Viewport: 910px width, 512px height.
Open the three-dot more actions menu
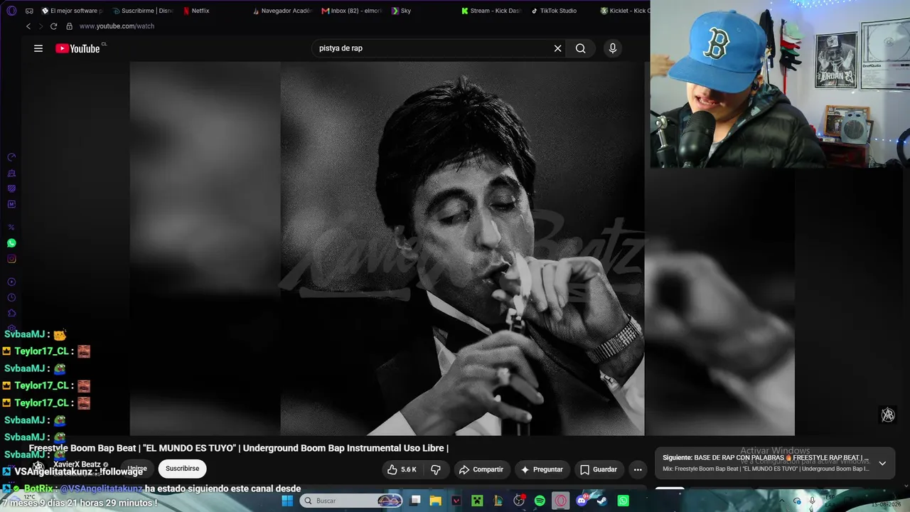coord(638,469)
